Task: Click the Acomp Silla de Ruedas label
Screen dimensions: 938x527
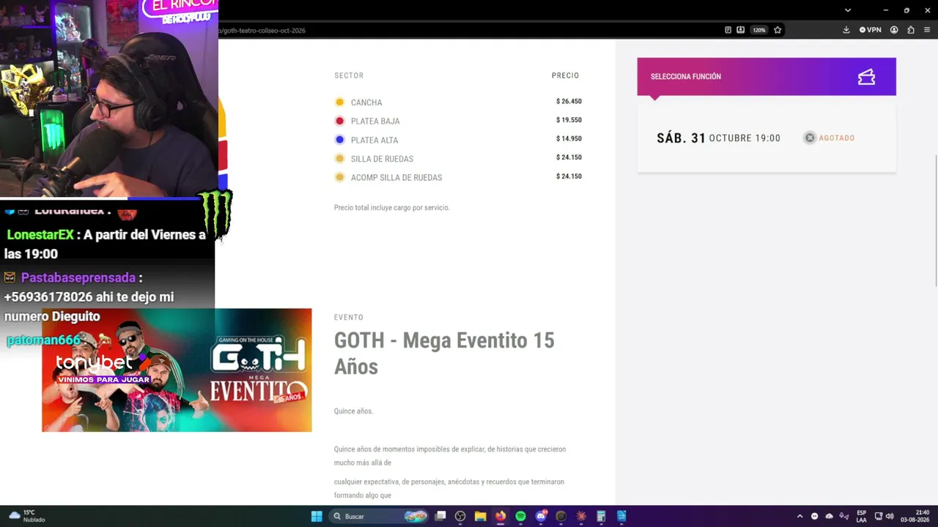Action: (x=396, y=178)
